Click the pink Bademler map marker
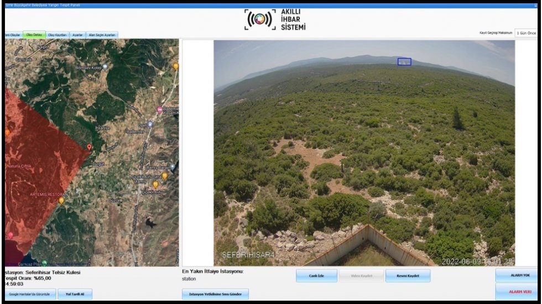Viewport: 542px width, 304px height. pyautogui.click(x=159, y=109)
